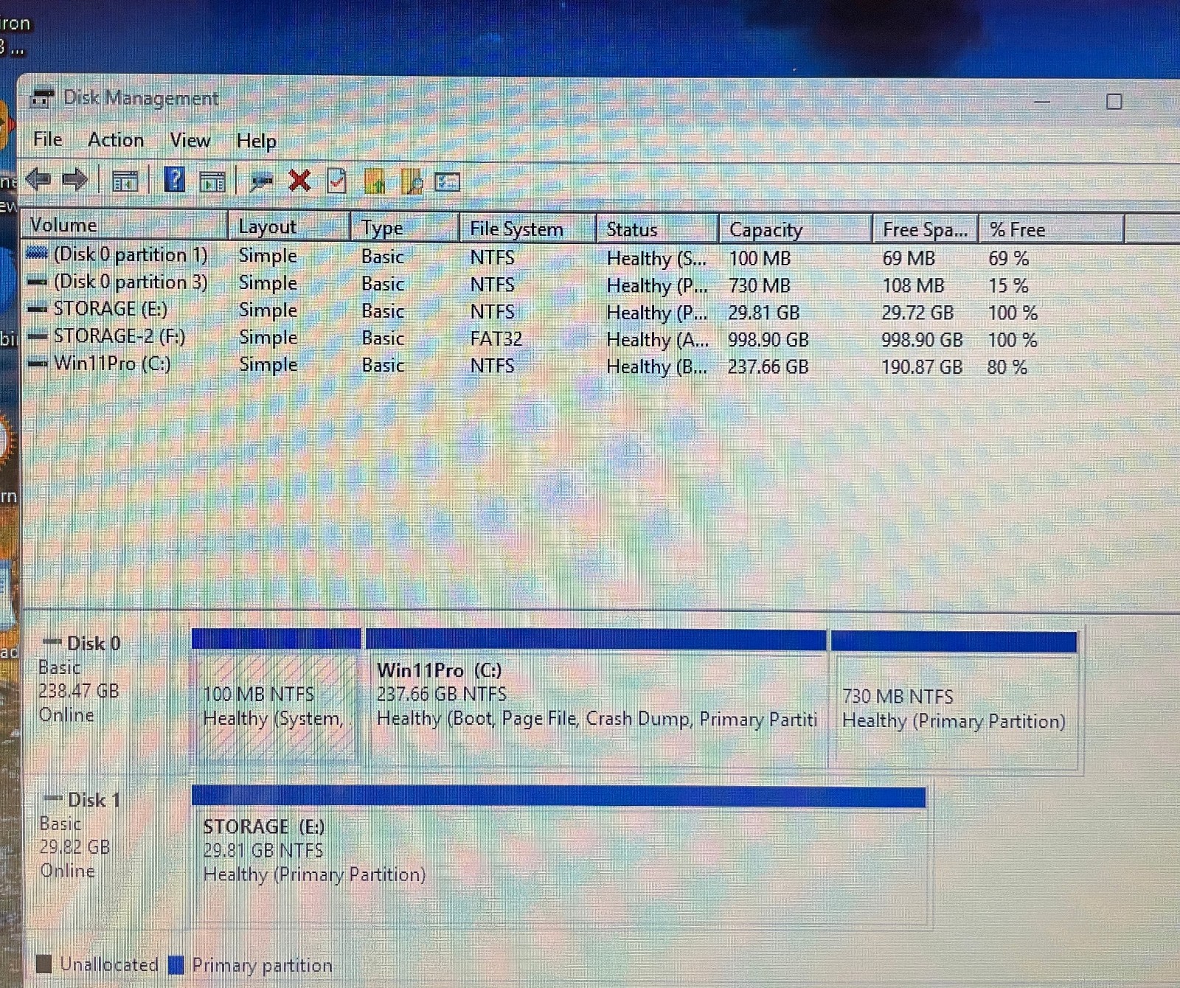Image resolution: width=1180 pixels, height=988 pixels.
Task: Click the Disk Management title bar app icon
Action: [42, 98]
